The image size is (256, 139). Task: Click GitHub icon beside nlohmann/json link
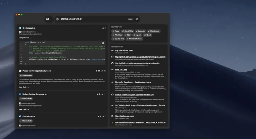point(112,95)
